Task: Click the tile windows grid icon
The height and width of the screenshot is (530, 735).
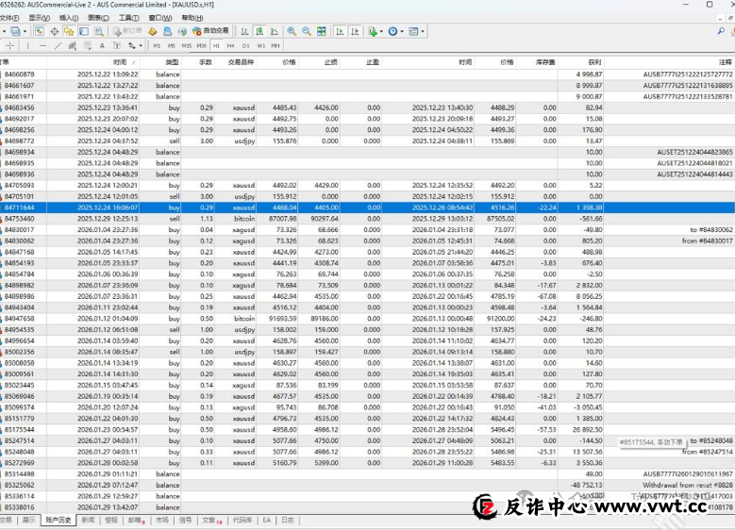Action: [320, 31]
